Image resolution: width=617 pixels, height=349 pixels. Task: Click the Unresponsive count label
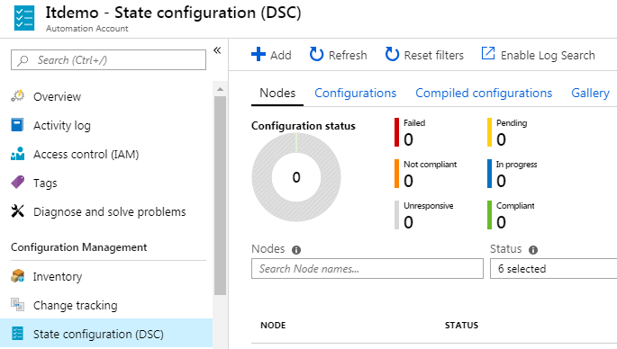[x=428, y=206]
